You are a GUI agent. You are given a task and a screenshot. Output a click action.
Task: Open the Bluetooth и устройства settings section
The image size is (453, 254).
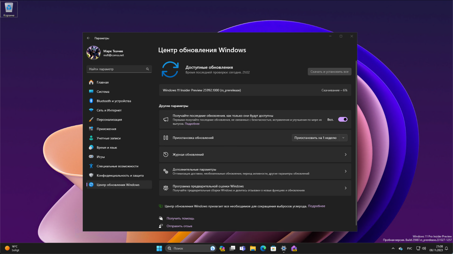click(x=114, y=101)
